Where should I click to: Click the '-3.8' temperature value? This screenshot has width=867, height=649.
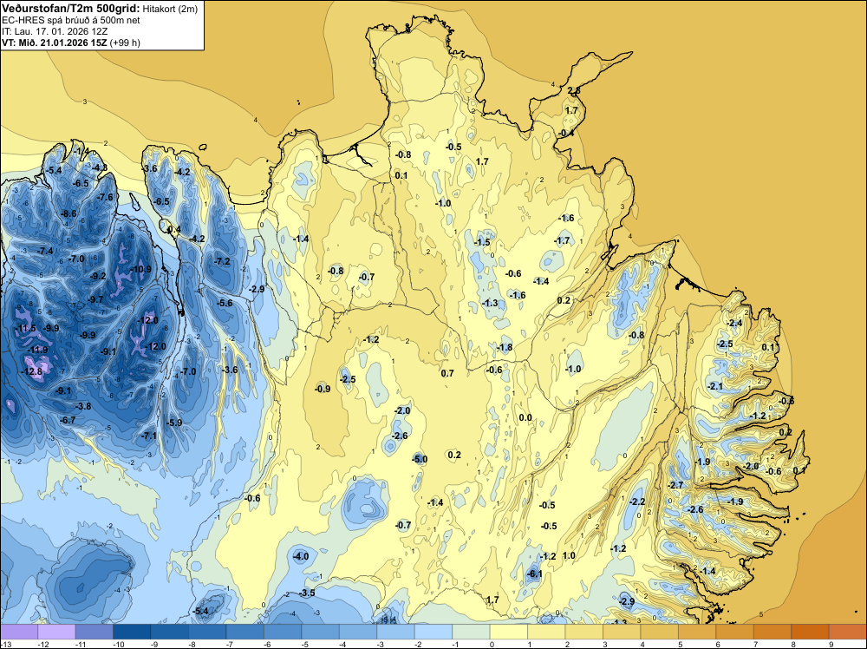click(83, 406)
